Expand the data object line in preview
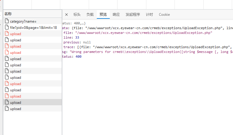This screenshot has height=135, width=233. click(148, 28)
